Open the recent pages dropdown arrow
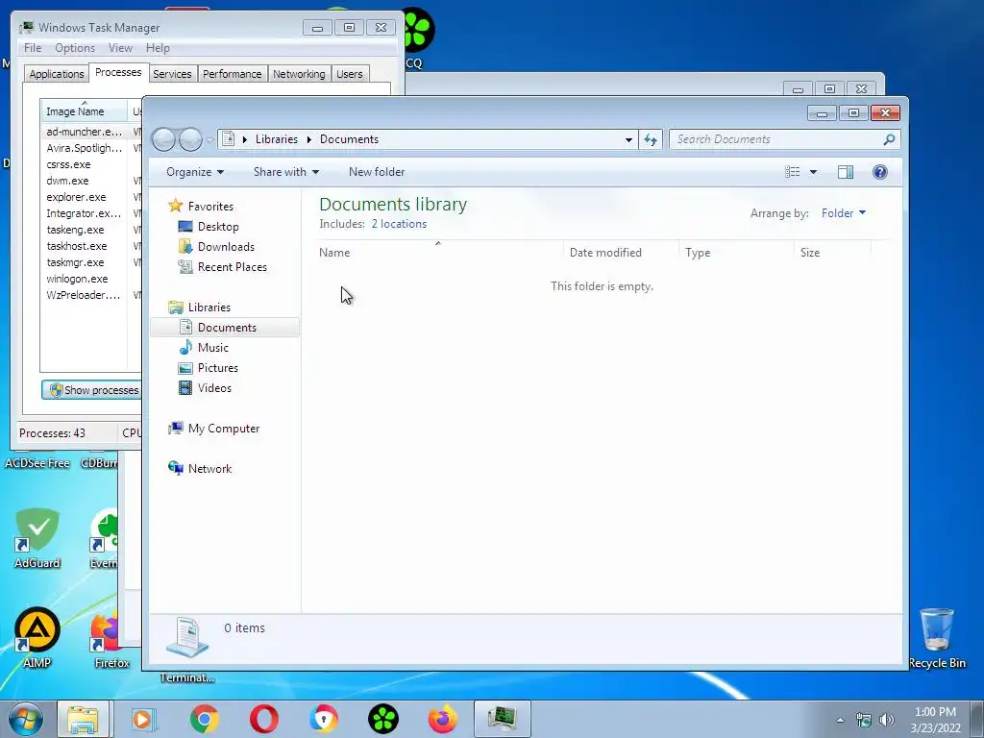Image resolution: width=984 pixels, height=738 pixels. 209,140
